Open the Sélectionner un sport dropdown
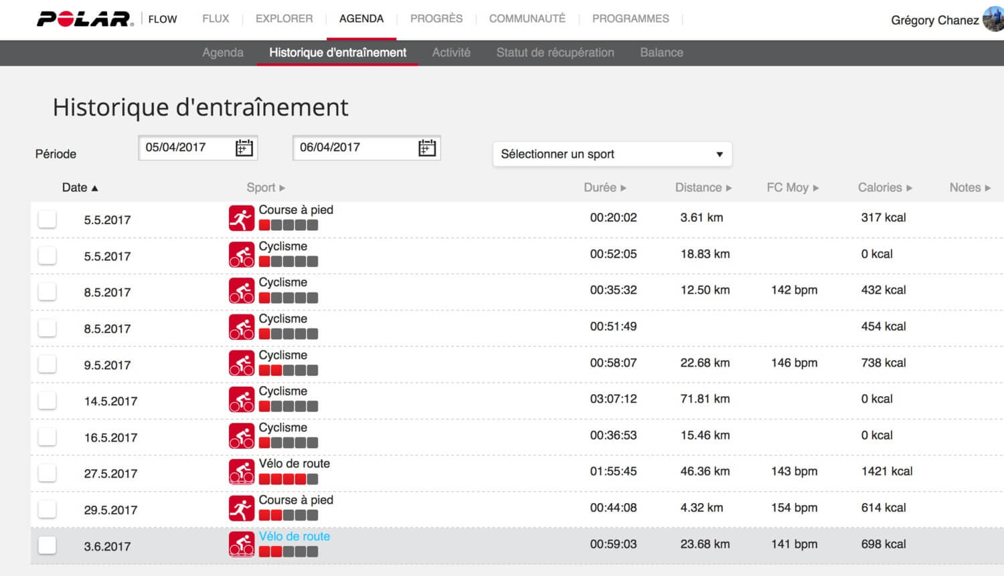 612,154
